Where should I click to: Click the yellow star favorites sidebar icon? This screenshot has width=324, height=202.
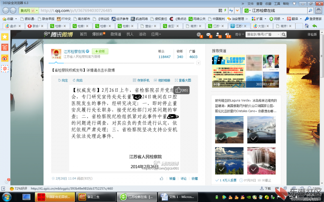(5, 37)
